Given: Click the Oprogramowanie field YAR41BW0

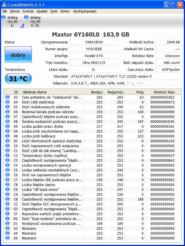Looking at the screenshot, I should click(94, 42).
